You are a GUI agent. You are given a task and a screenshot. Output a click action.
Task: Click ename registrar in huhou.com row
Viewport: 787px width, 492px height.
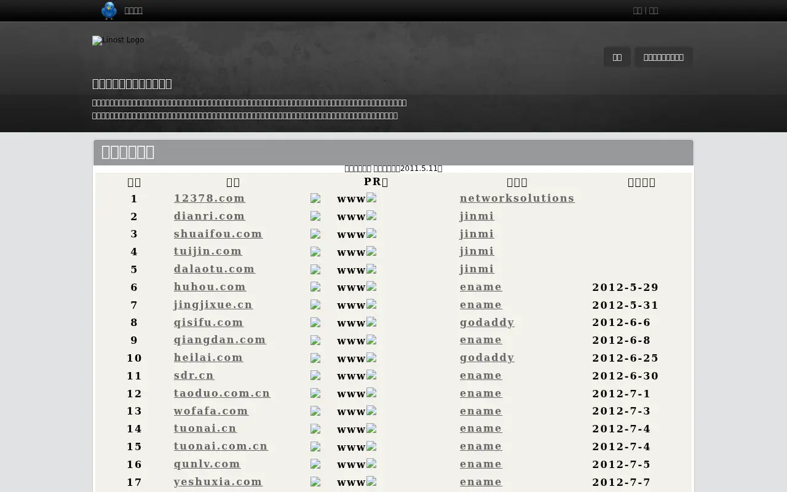(x=481, y=287)
